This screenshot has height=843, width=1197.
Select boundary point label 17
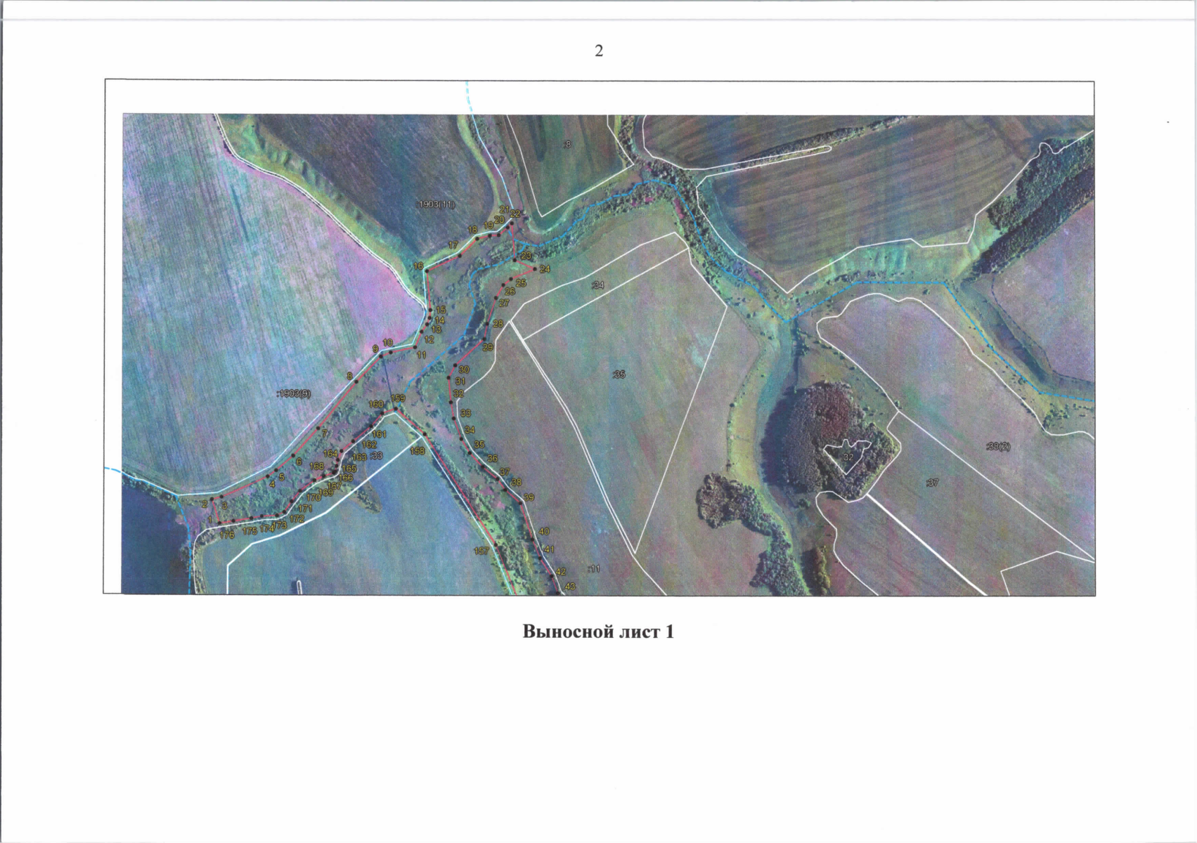tap(453, 246)
